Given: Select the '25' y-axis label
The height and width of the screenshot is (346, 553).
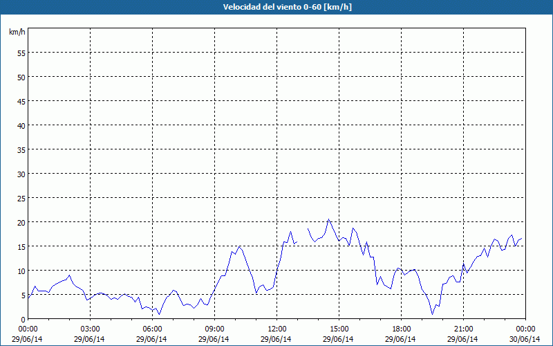Looking at the screenshot, I should [21, 199].
